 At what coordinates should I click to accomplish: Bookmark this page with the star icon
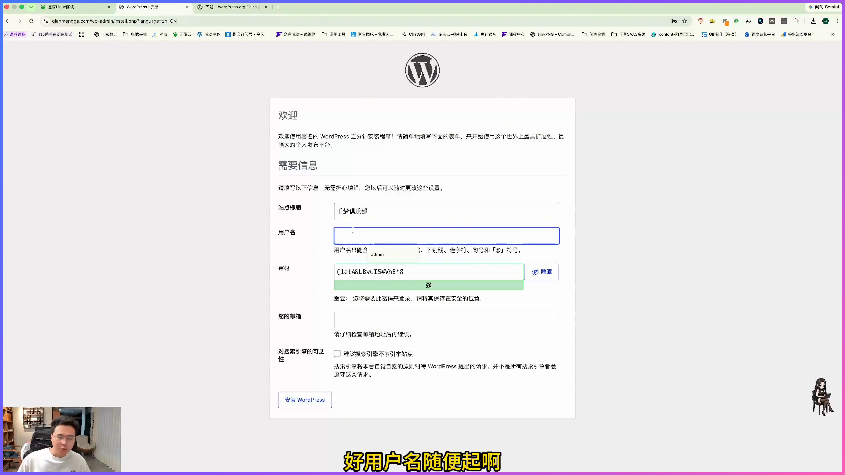(684, 21)
